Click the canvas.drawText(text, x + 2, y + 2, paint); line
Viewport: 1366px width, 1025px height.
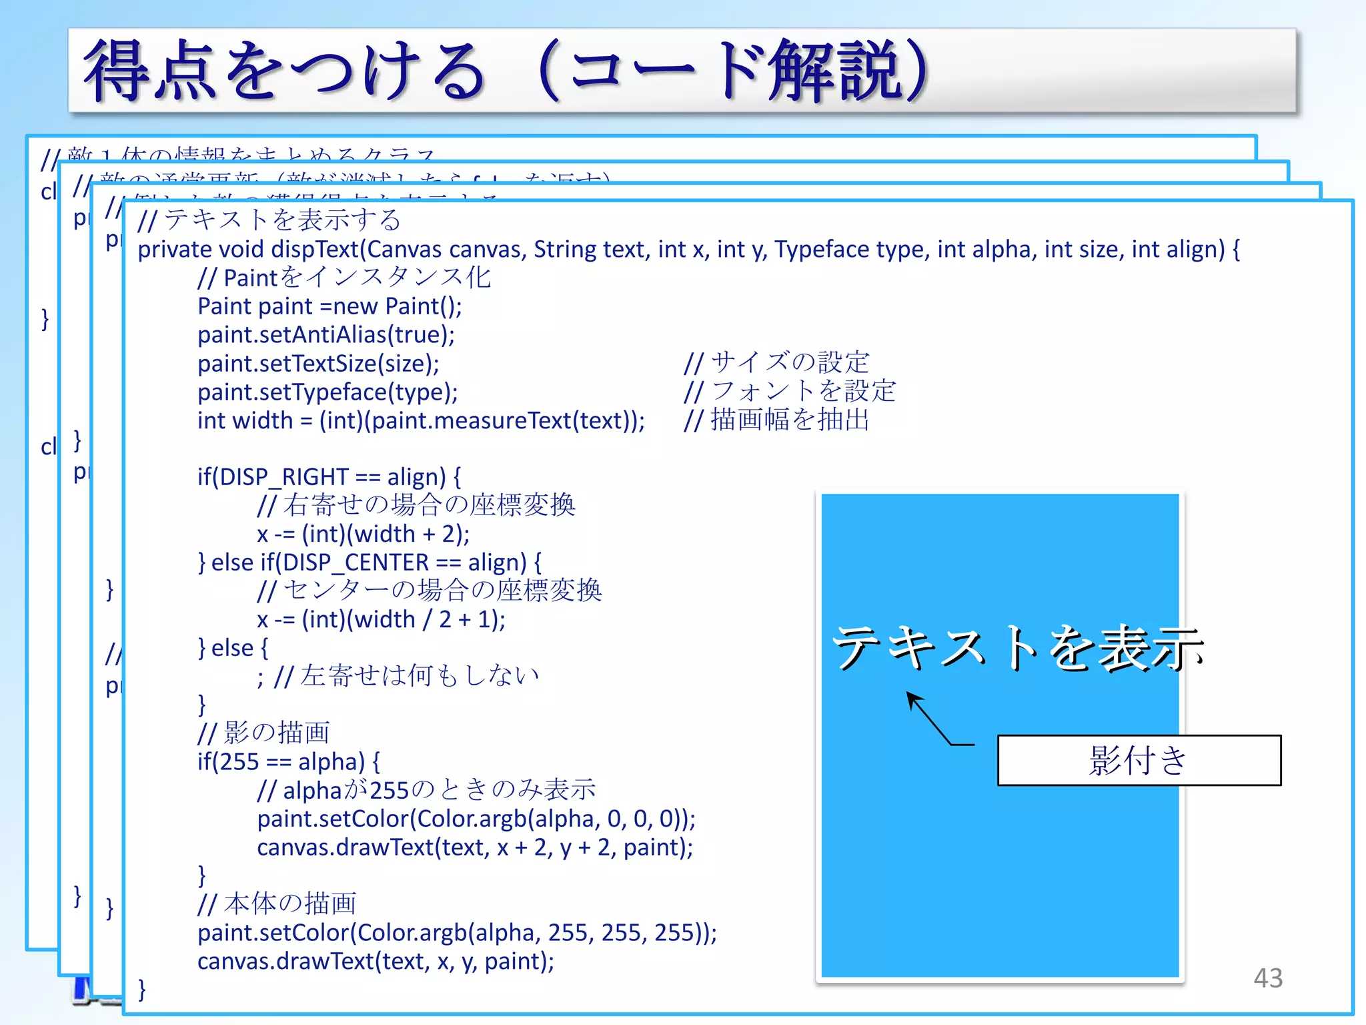pyautogui.click(x=475, y=847)
